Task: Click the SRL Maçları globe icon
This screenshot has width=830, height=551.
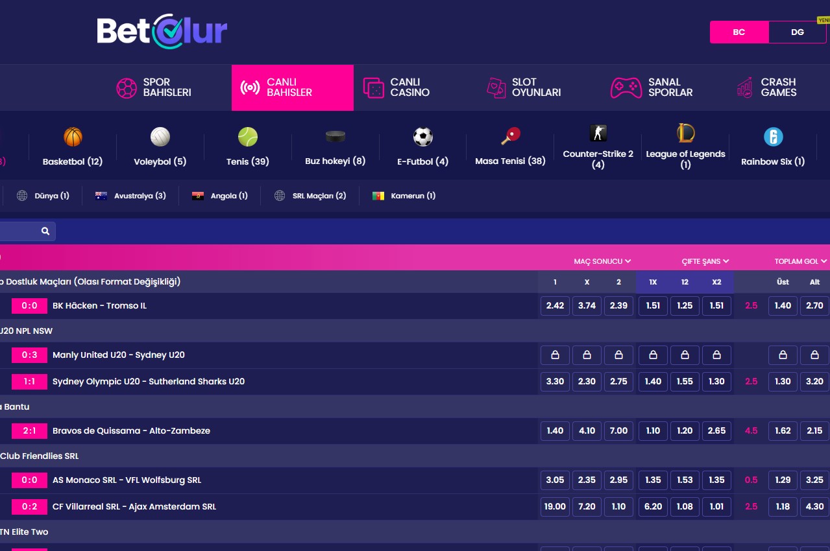Action: tap(280, 196)
